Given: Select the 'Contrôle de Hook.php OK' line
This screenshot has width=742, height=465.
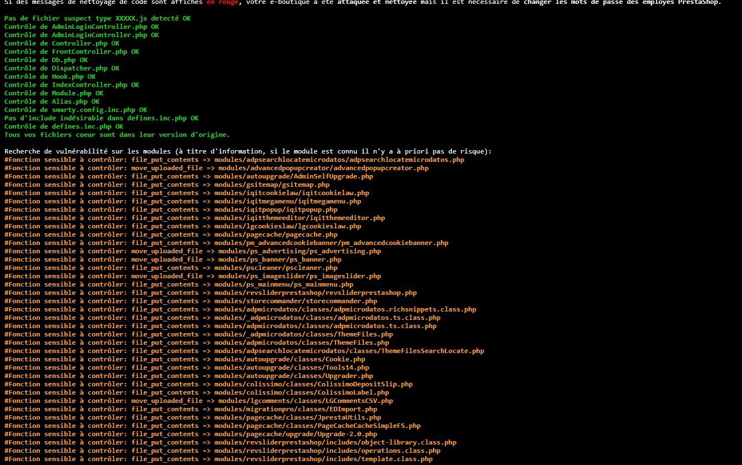Looking at the screenshot, I should [50, 76].
